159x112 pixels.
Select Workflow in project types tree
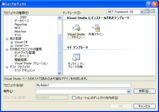click(x=20, y=32)
